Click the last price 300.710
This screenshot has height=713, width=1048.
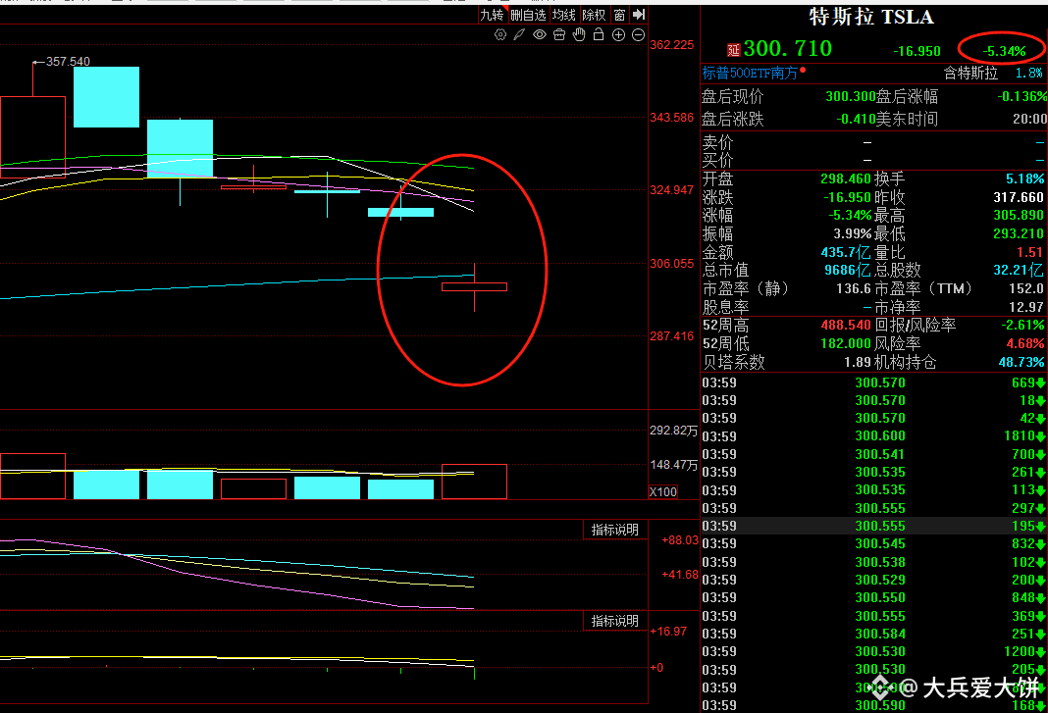[787, 48]
